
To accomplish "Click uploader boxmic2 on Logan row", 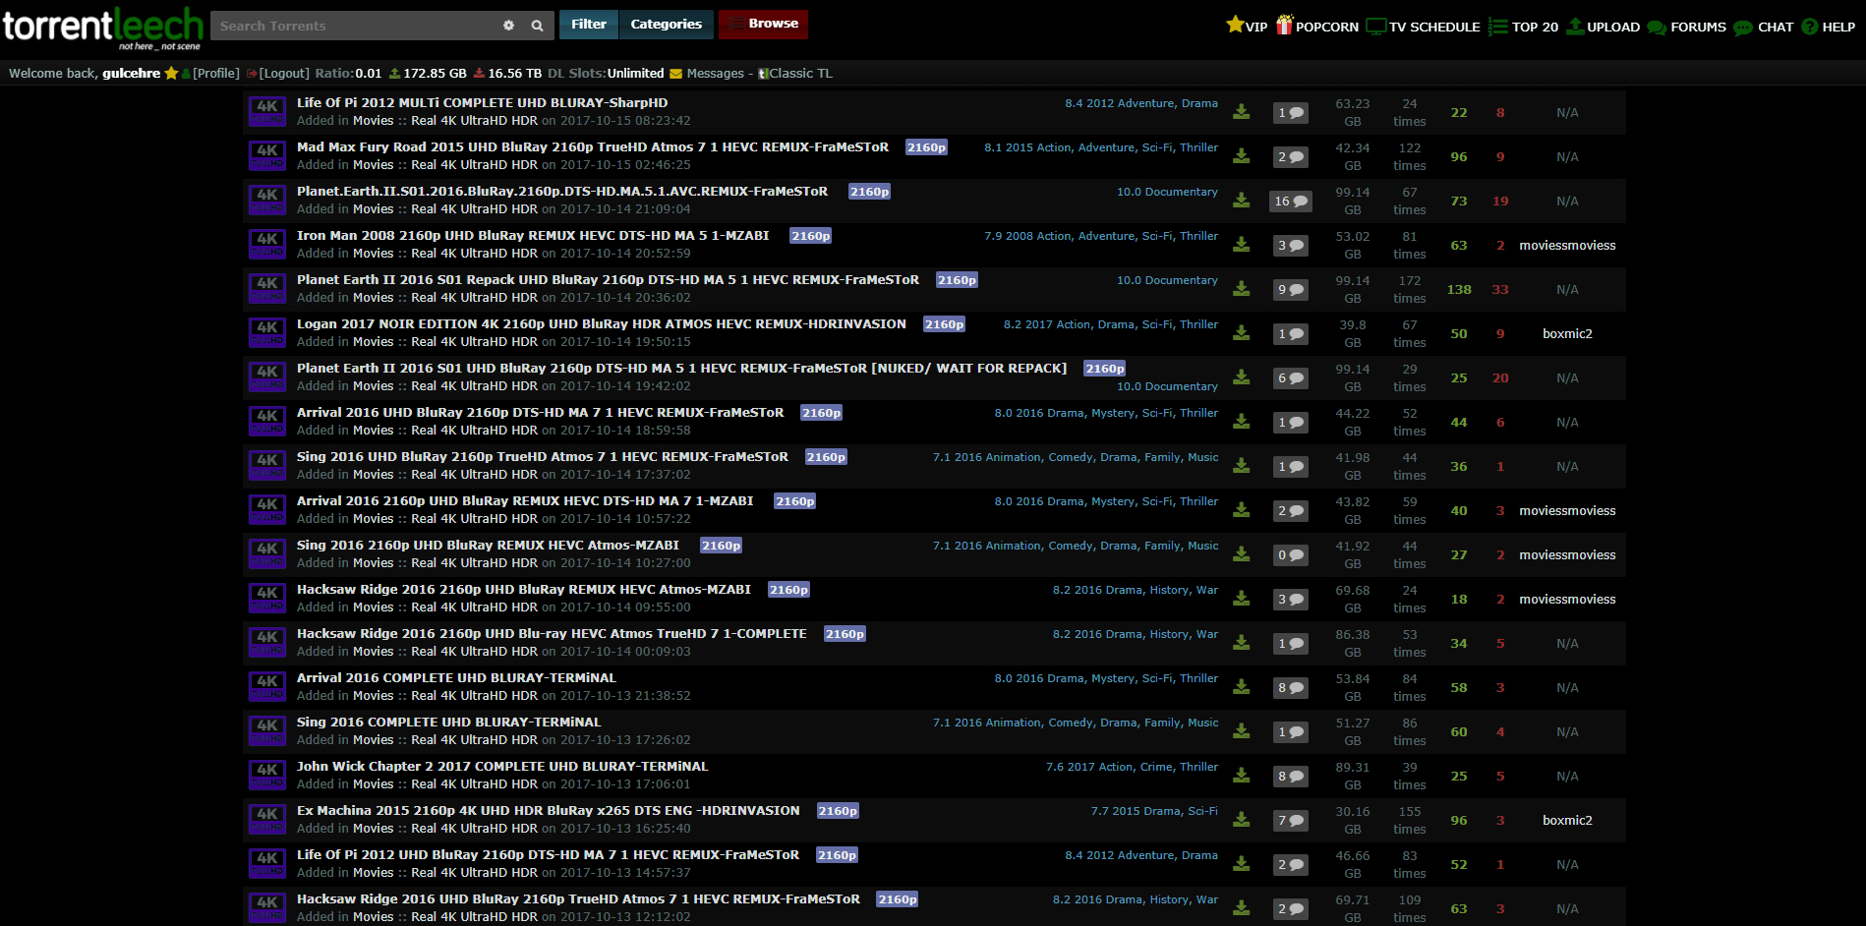I will click(x=1567, y=334).
